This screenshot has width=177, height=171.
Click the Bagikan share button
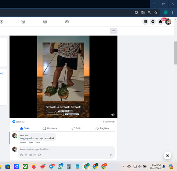click(x=102, y=128)
